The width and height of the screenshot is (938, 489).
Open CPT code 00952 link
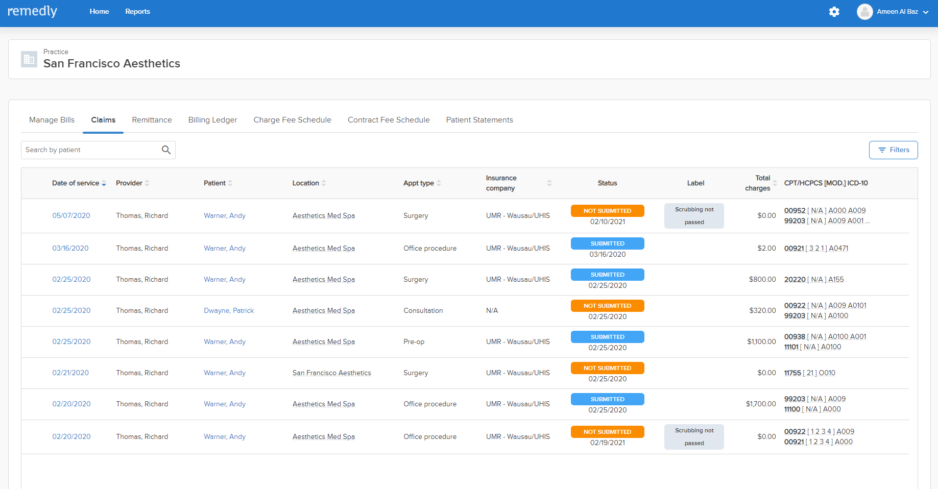[x=825, y=211]
